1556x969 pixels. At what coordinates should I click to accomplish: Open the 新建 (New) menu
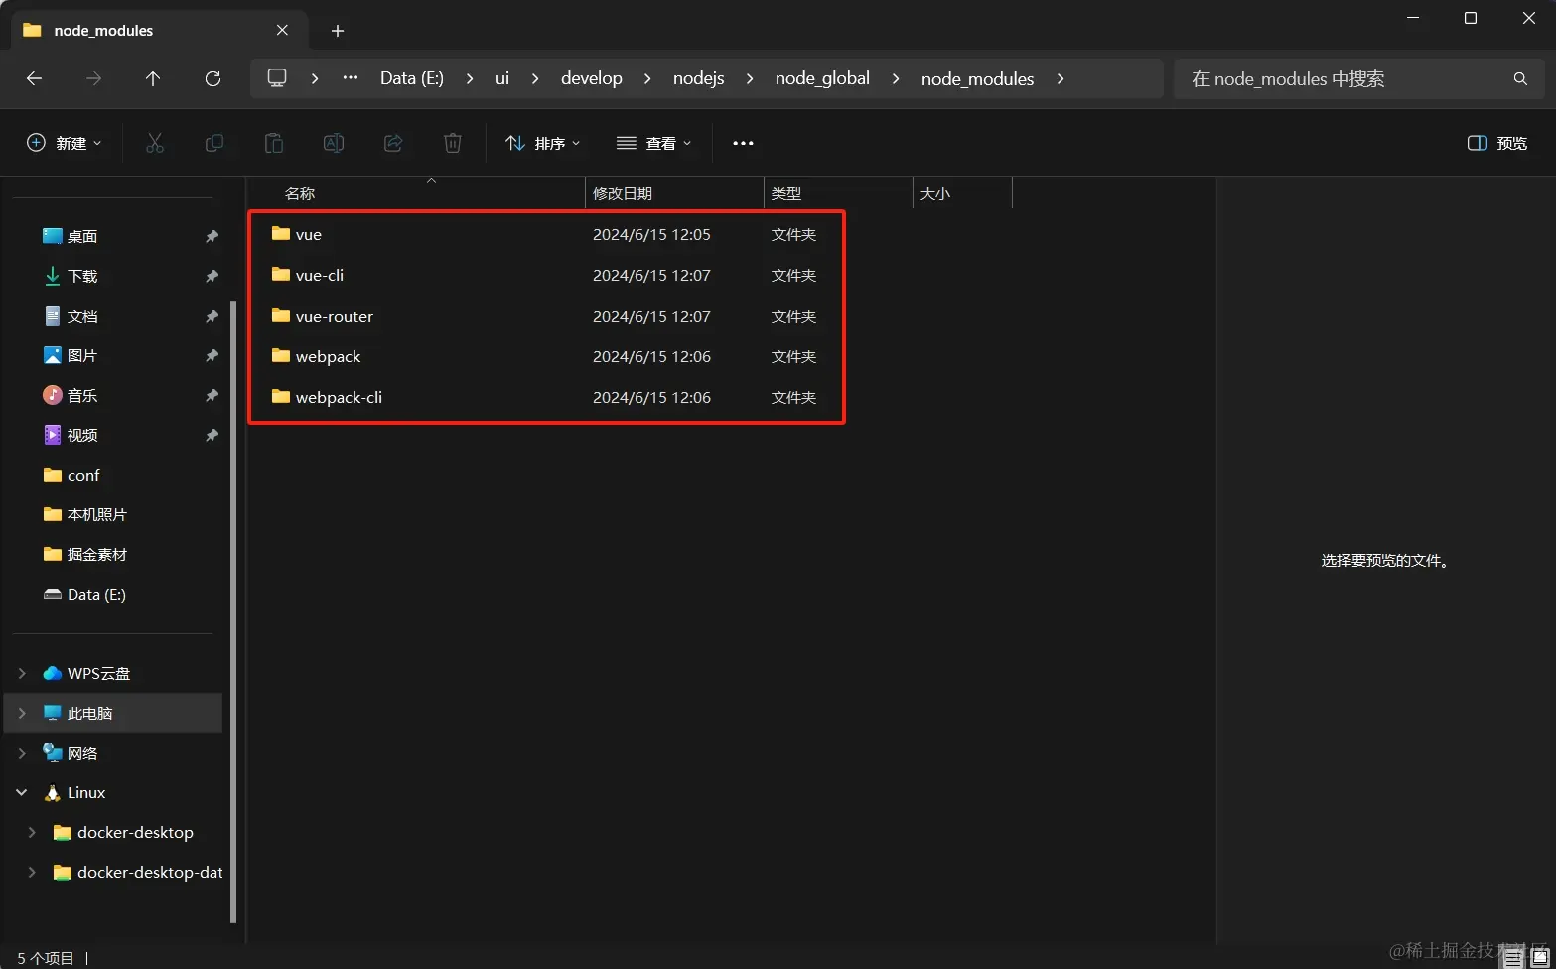(x=65, y=143)
